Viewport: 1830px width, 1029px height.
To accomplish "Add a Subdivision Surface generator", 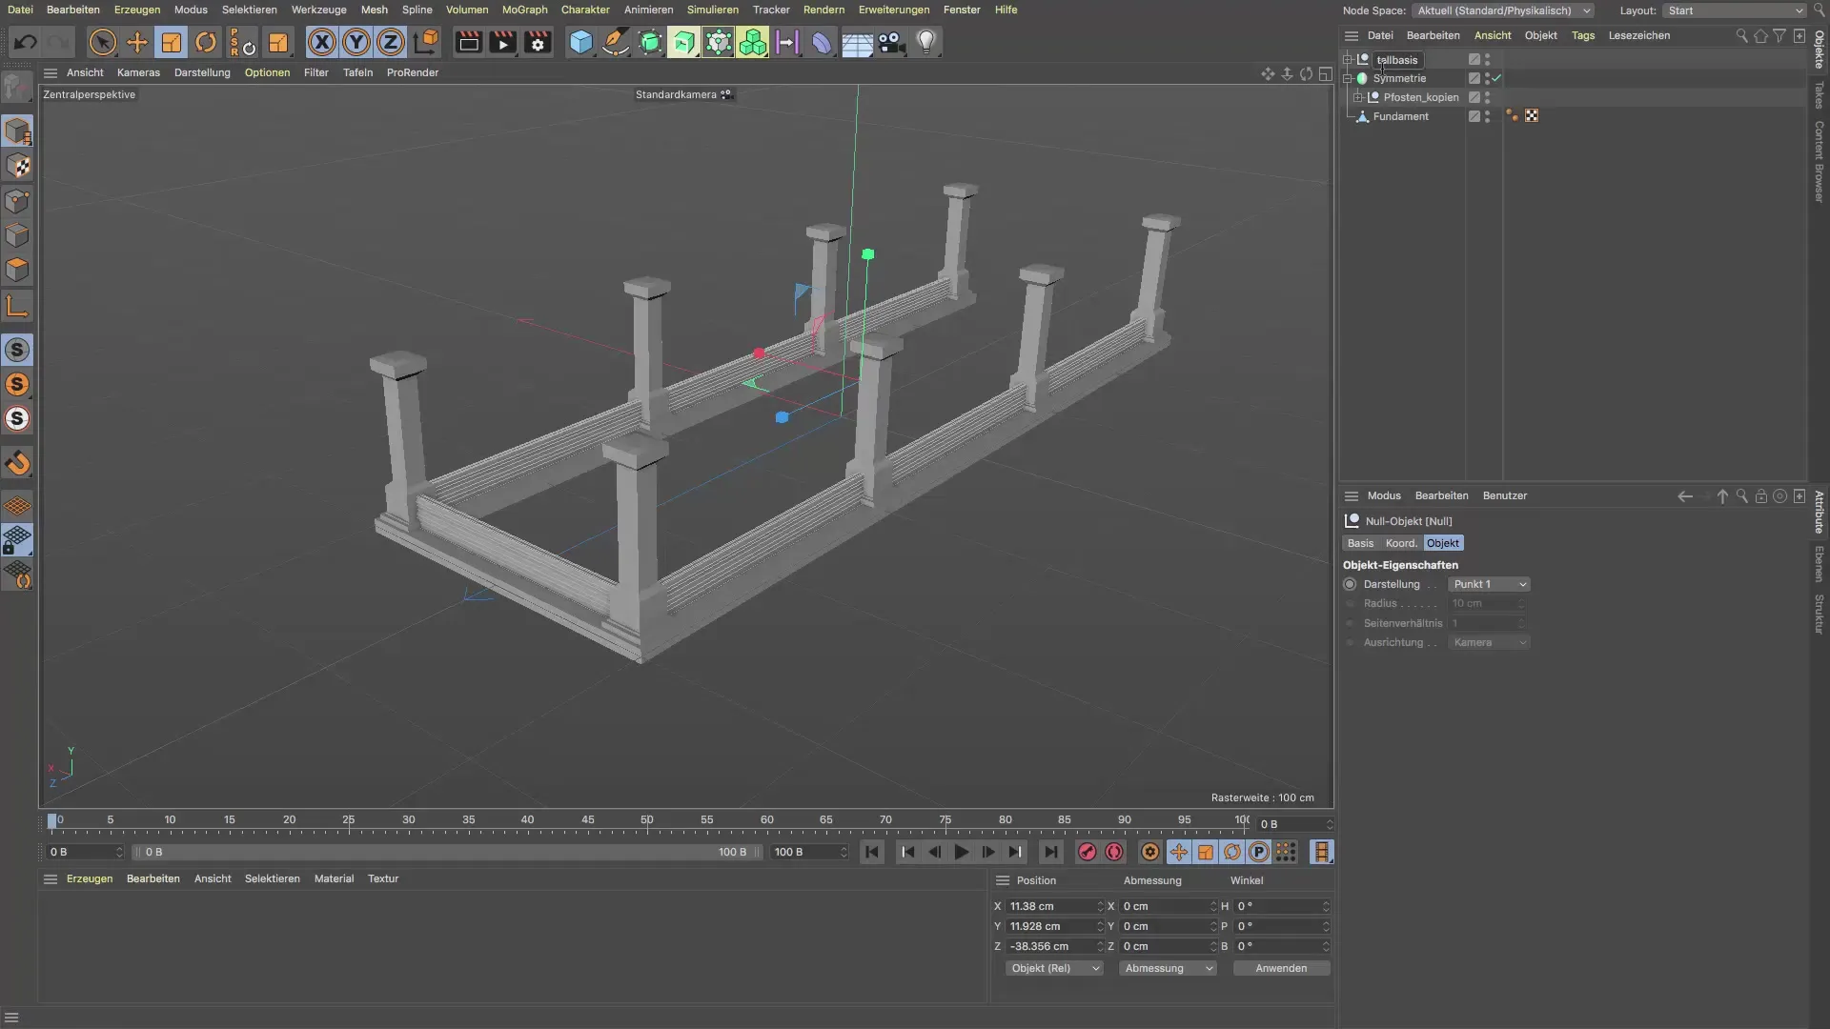I will pyautogui.click(x=650, y=42).
